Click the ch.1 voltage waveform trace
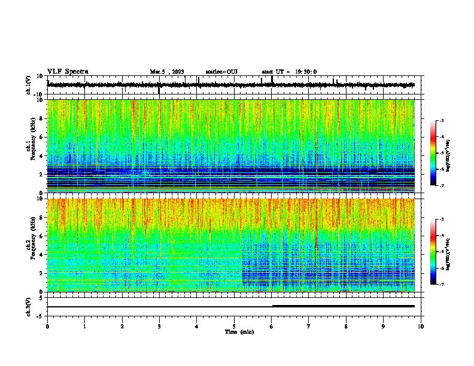 [x=231, y=85]
